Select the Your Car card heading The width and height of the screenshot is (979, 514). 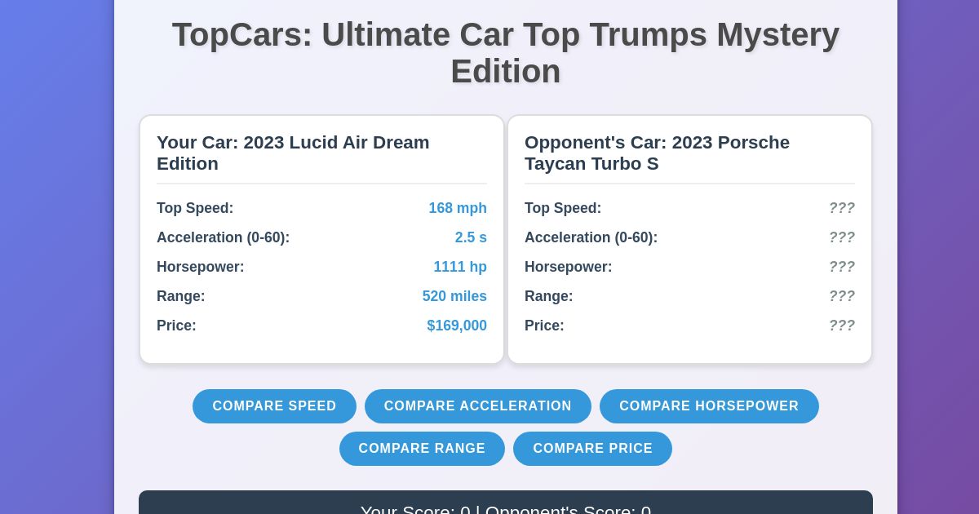click(293, 153)
